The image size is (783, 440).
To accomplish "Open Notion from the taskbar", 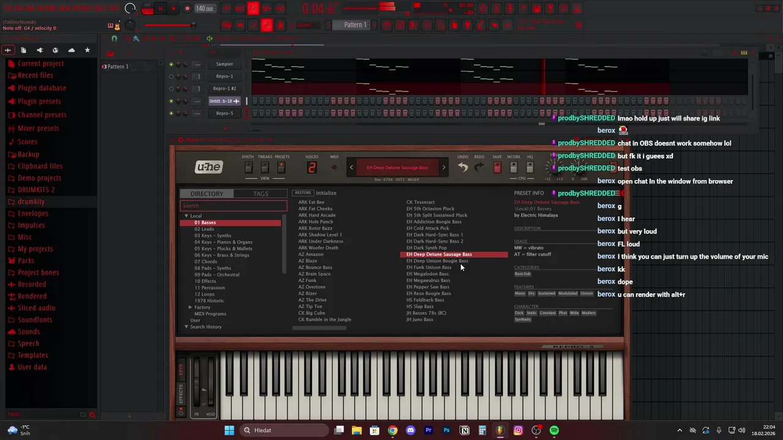I will (464, 430).
